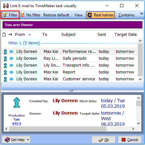This screenshot has width=145, height=145.
Task: Click the details pane scroll right arrow
Action: coord(133,129)
